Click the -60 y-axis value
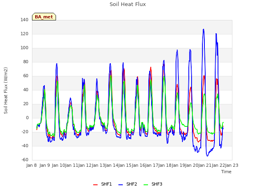The image size is (256, 192). click(x=25, y=160)
